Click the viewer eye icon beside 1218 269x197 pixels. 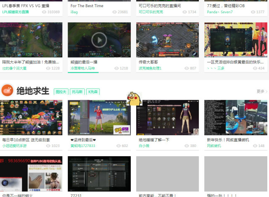click(116, 68)
